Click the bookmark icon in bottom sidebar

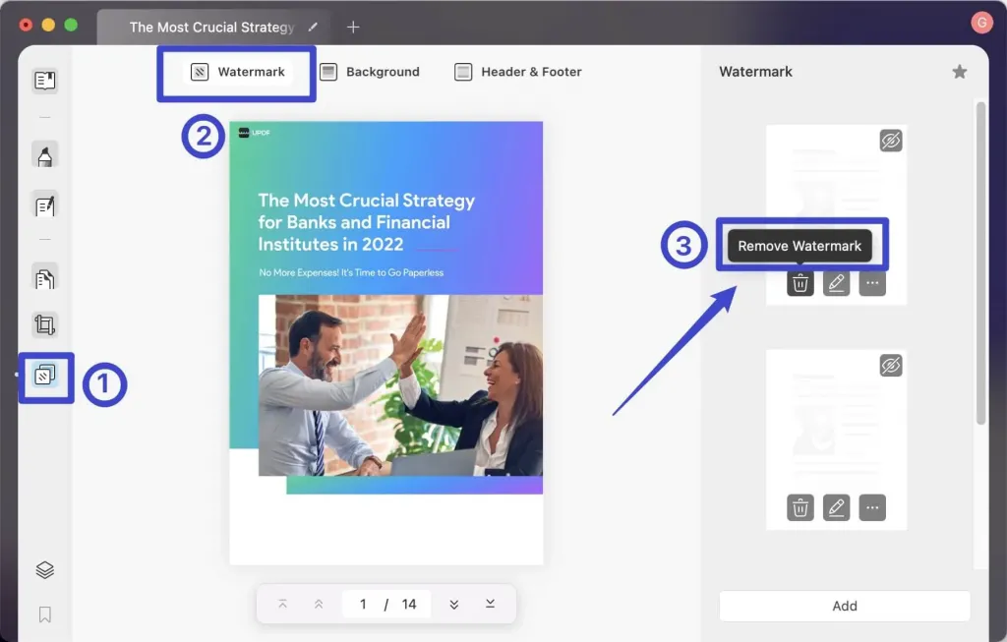pyautogui.click(x=45, y=615)
